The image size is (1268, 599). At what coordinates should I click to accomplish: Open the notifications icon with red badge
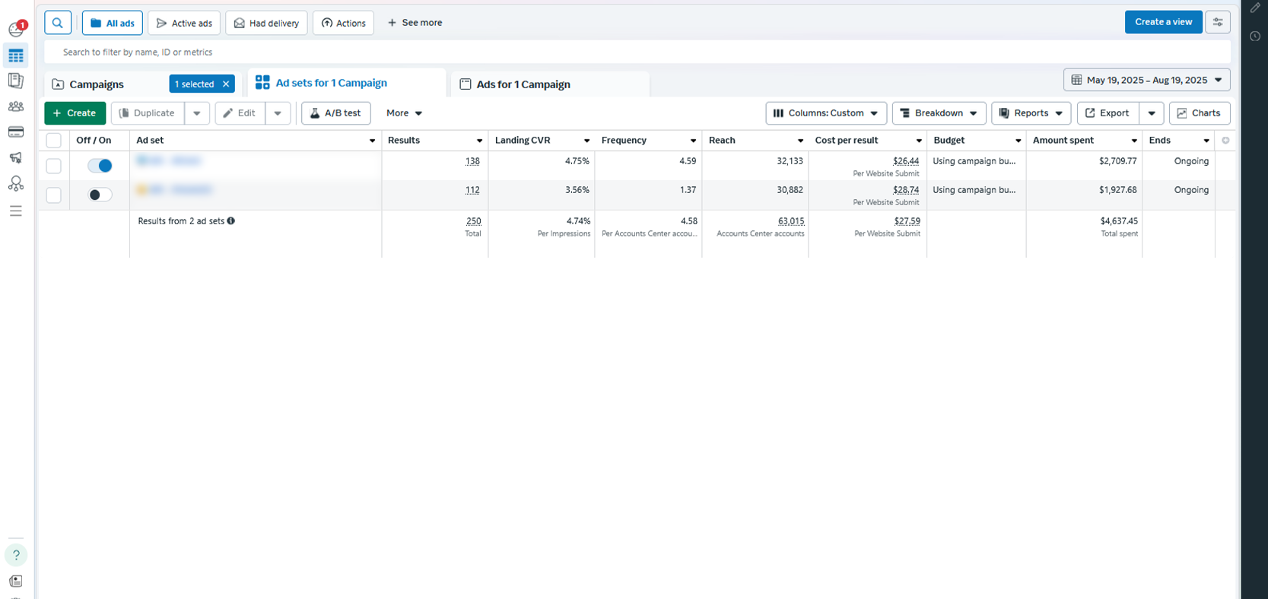(x=16, y=29)
